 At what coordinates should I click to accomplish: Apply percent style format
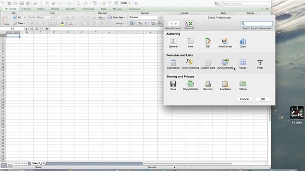pos(140,23)
